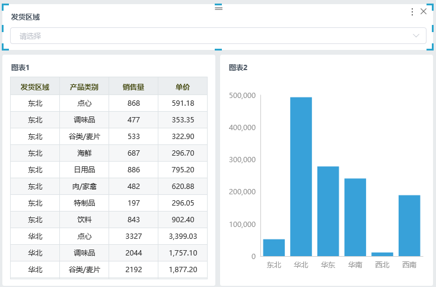Click the 华北 x-axis label
This screenshot has width=436, height=287.
coord(301,264)
